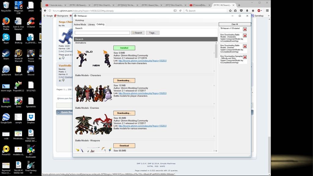The width and height of the screenshot is (313, 176).
Task: Open the Workshop menu in 7thHeaven
Action: coord(79,20)
